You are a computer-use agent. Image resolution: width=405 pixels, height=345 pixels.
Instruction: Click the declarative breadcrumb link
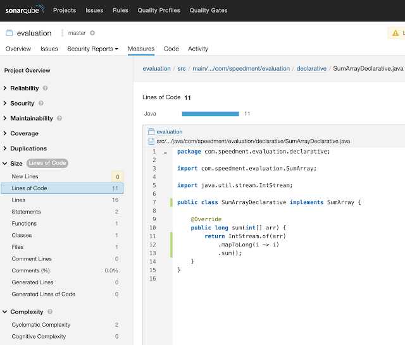(x=311, y=69)
